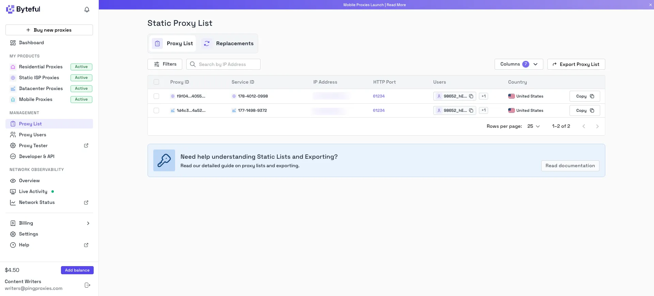Click the Replacements refresh icon
The width and height of the screenshot is (654, 296).
(x=207, y=43)
